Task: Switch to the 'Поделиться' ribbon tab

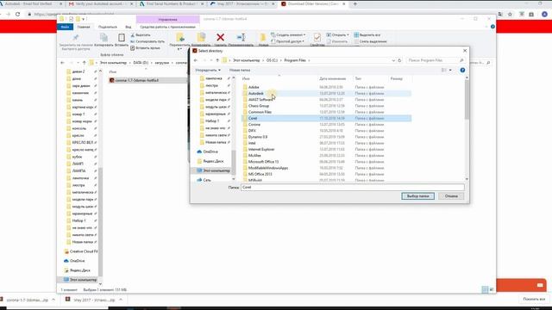Action: [107, 27]
